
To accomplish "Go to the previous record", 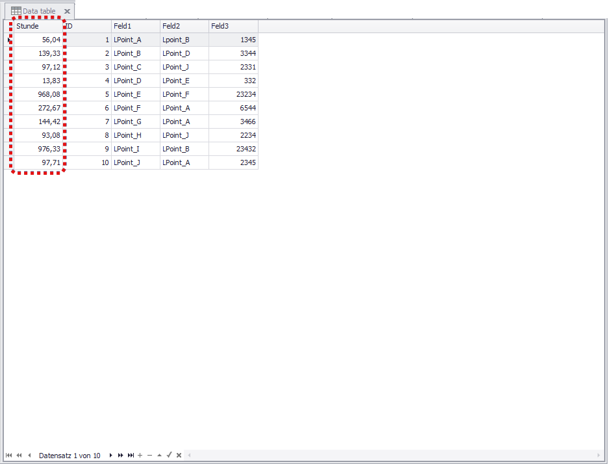I will (29, 455).
